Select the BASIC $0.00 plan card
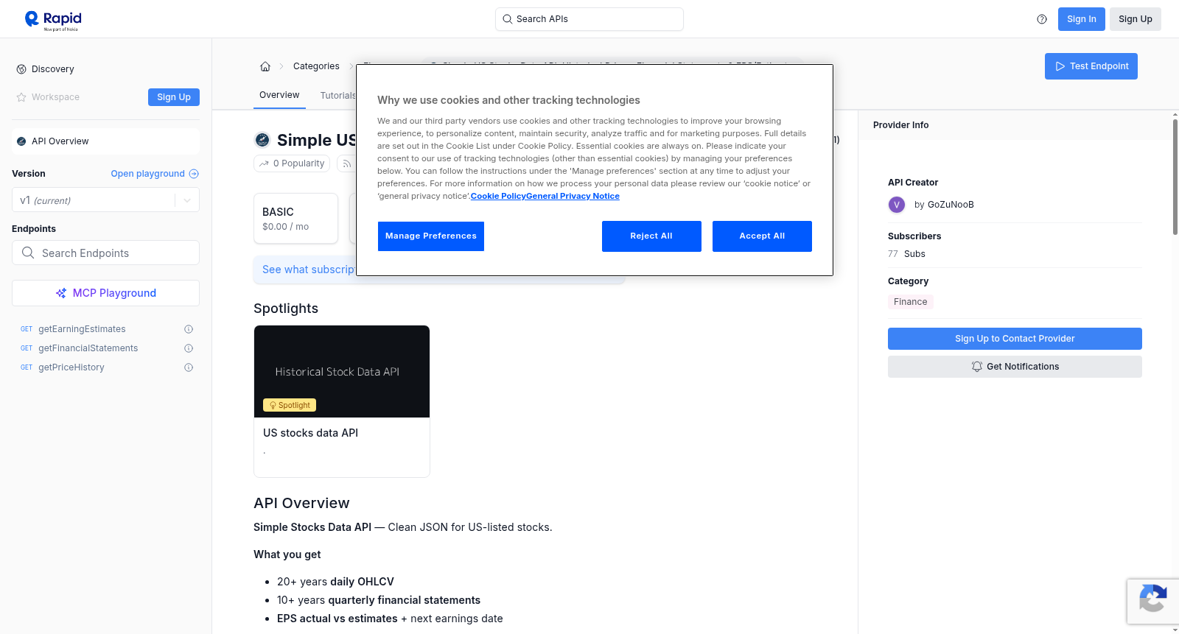 pos(296,219)
